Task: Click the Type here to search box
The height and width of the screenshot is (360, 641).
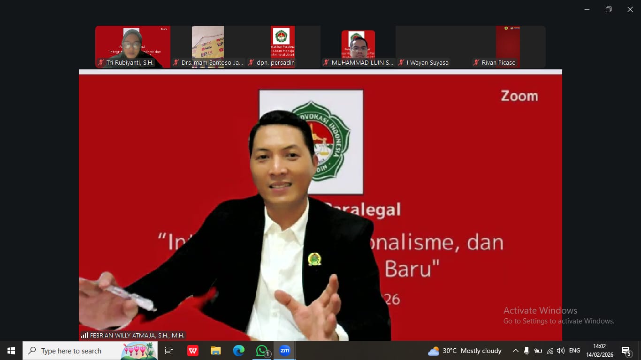Action: point(75,351)
